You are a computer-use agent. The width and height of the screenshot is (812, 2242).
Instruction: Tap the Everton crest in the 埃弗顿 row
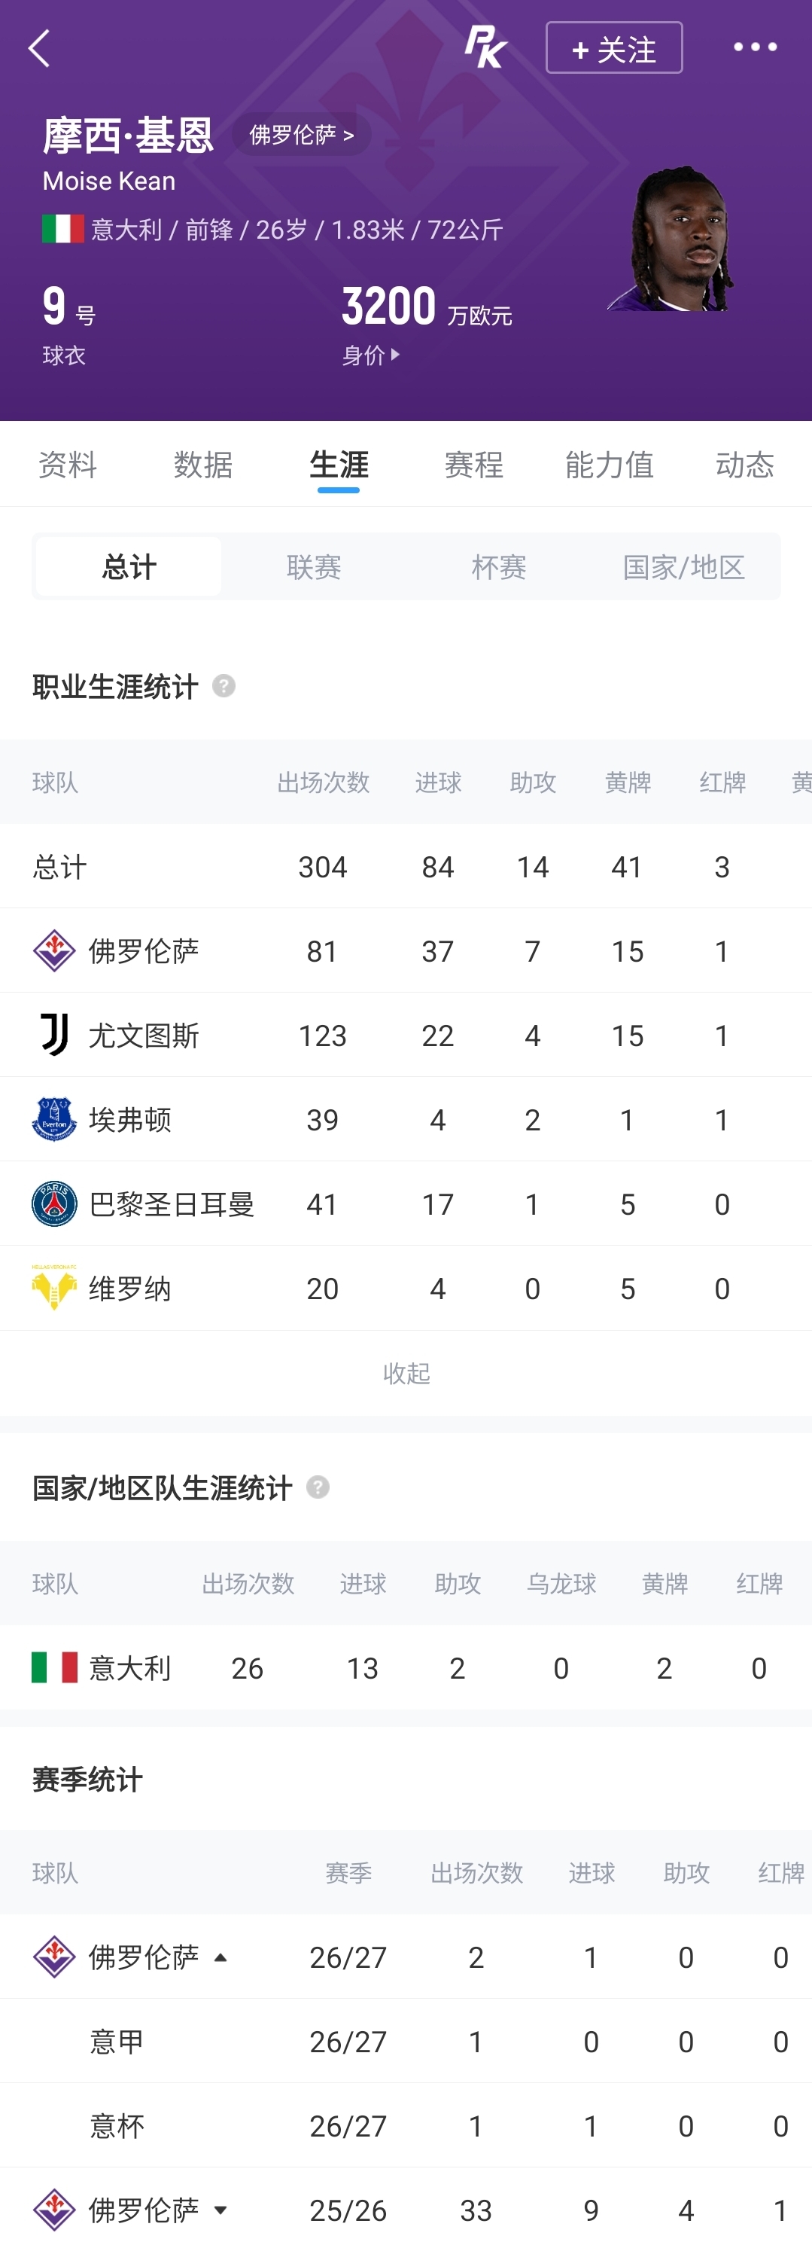click(54, 1119)
